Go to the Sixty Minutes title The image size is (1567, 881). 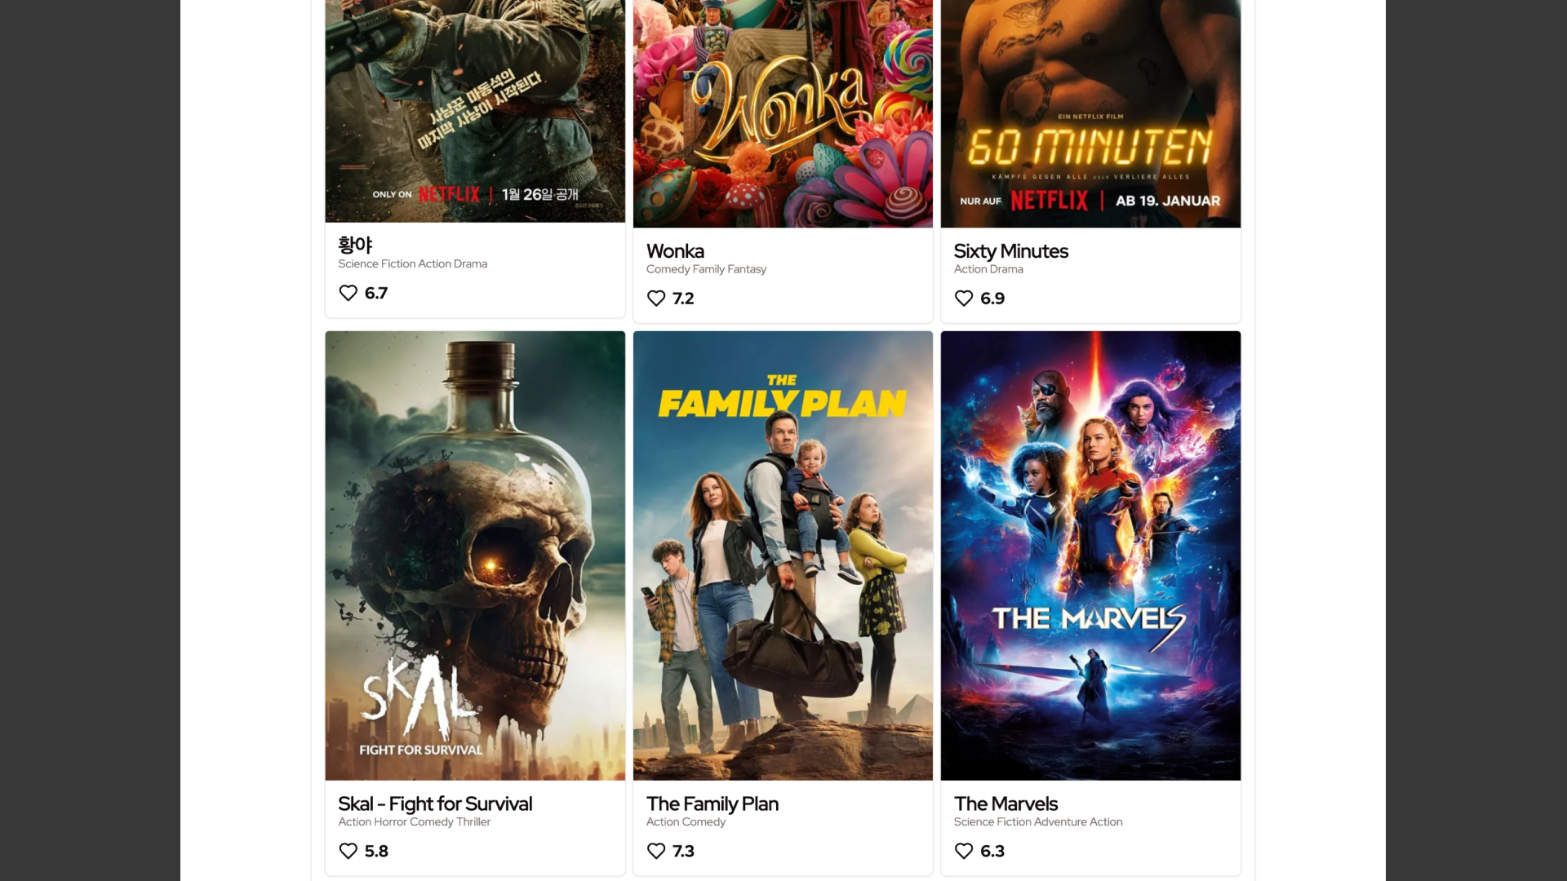pos(1010,251)
